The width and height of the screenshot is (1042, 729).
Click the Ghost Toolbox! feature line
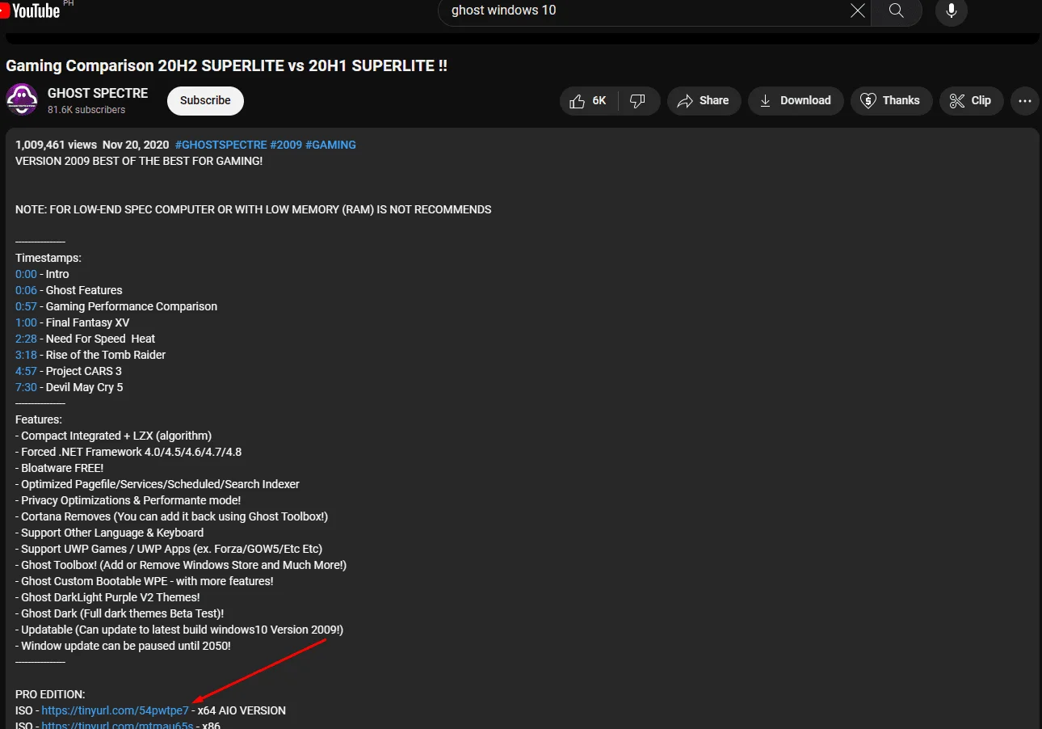click(181, 565)
